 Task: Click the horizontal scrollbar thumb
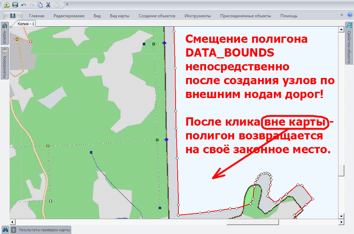pos(252,222)
